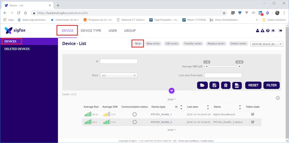The width and height of the screenshot is (289, 143).
Task: Open the State dropdown showing All
Action: (119, 76)
